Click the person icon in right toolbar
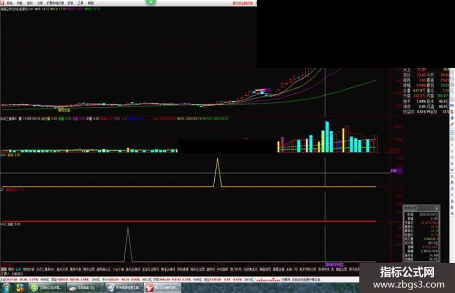The height and width of the screenshot is (293, 455). pos(452,112)
